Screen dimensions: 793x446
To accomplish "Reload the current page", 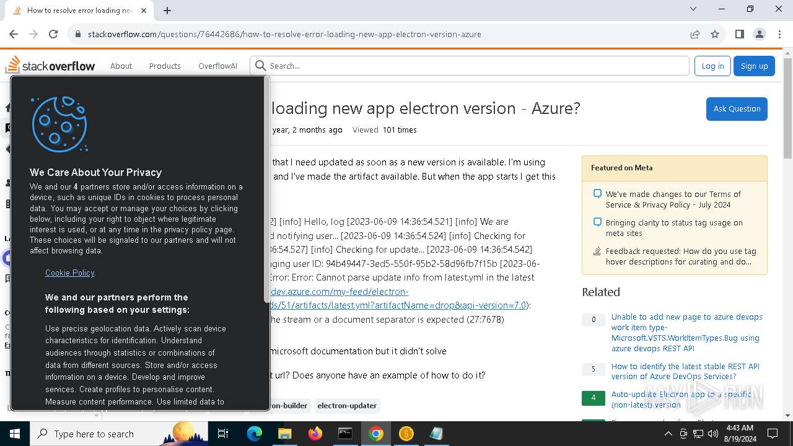I will (53, 34).
